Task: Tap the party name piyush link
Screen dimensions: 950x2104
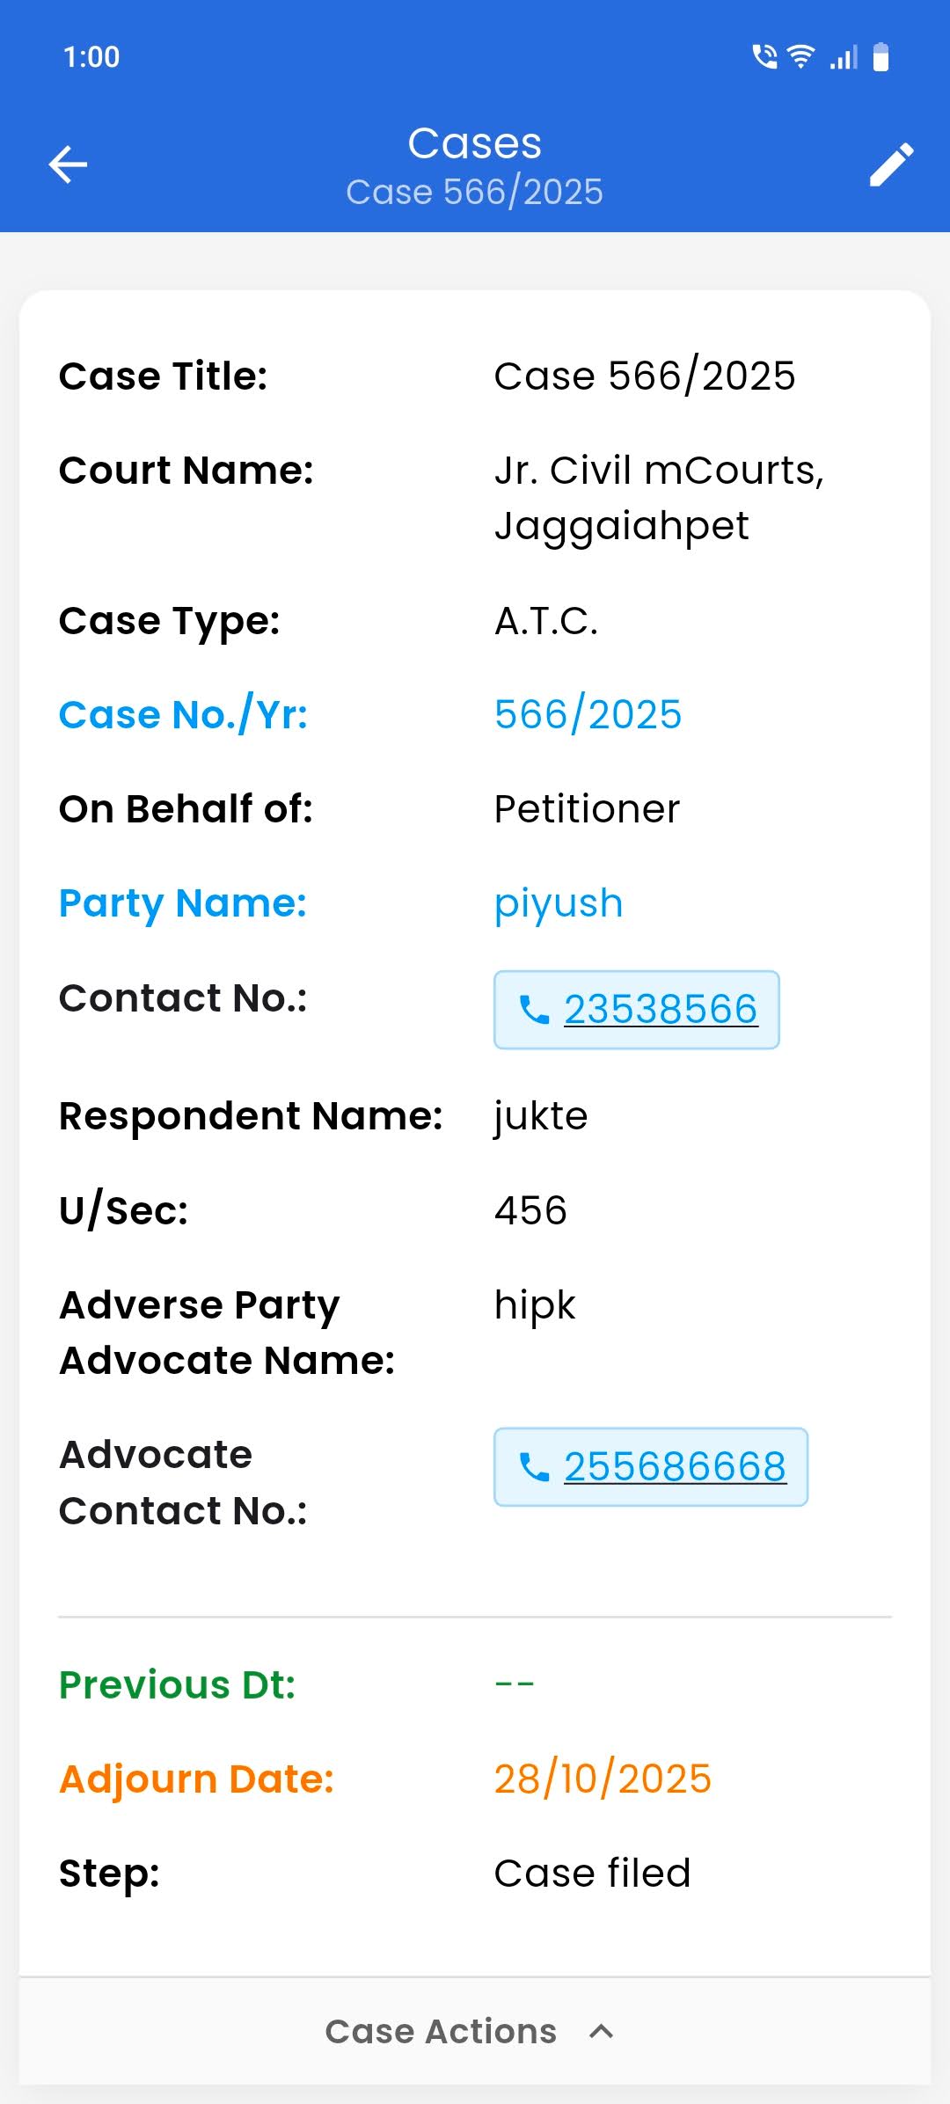Action: tap(558, 902)
